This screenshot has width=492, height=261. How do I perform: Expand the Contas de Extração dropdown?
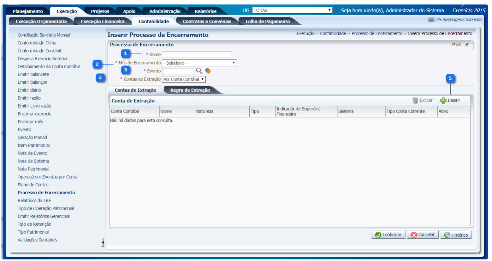pyautogui.click(x=184, y=79)
